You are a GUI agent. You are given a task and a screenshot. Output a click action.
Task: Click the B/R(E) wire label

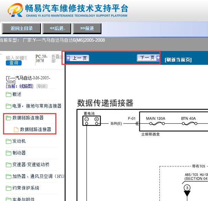pos(116,123)
